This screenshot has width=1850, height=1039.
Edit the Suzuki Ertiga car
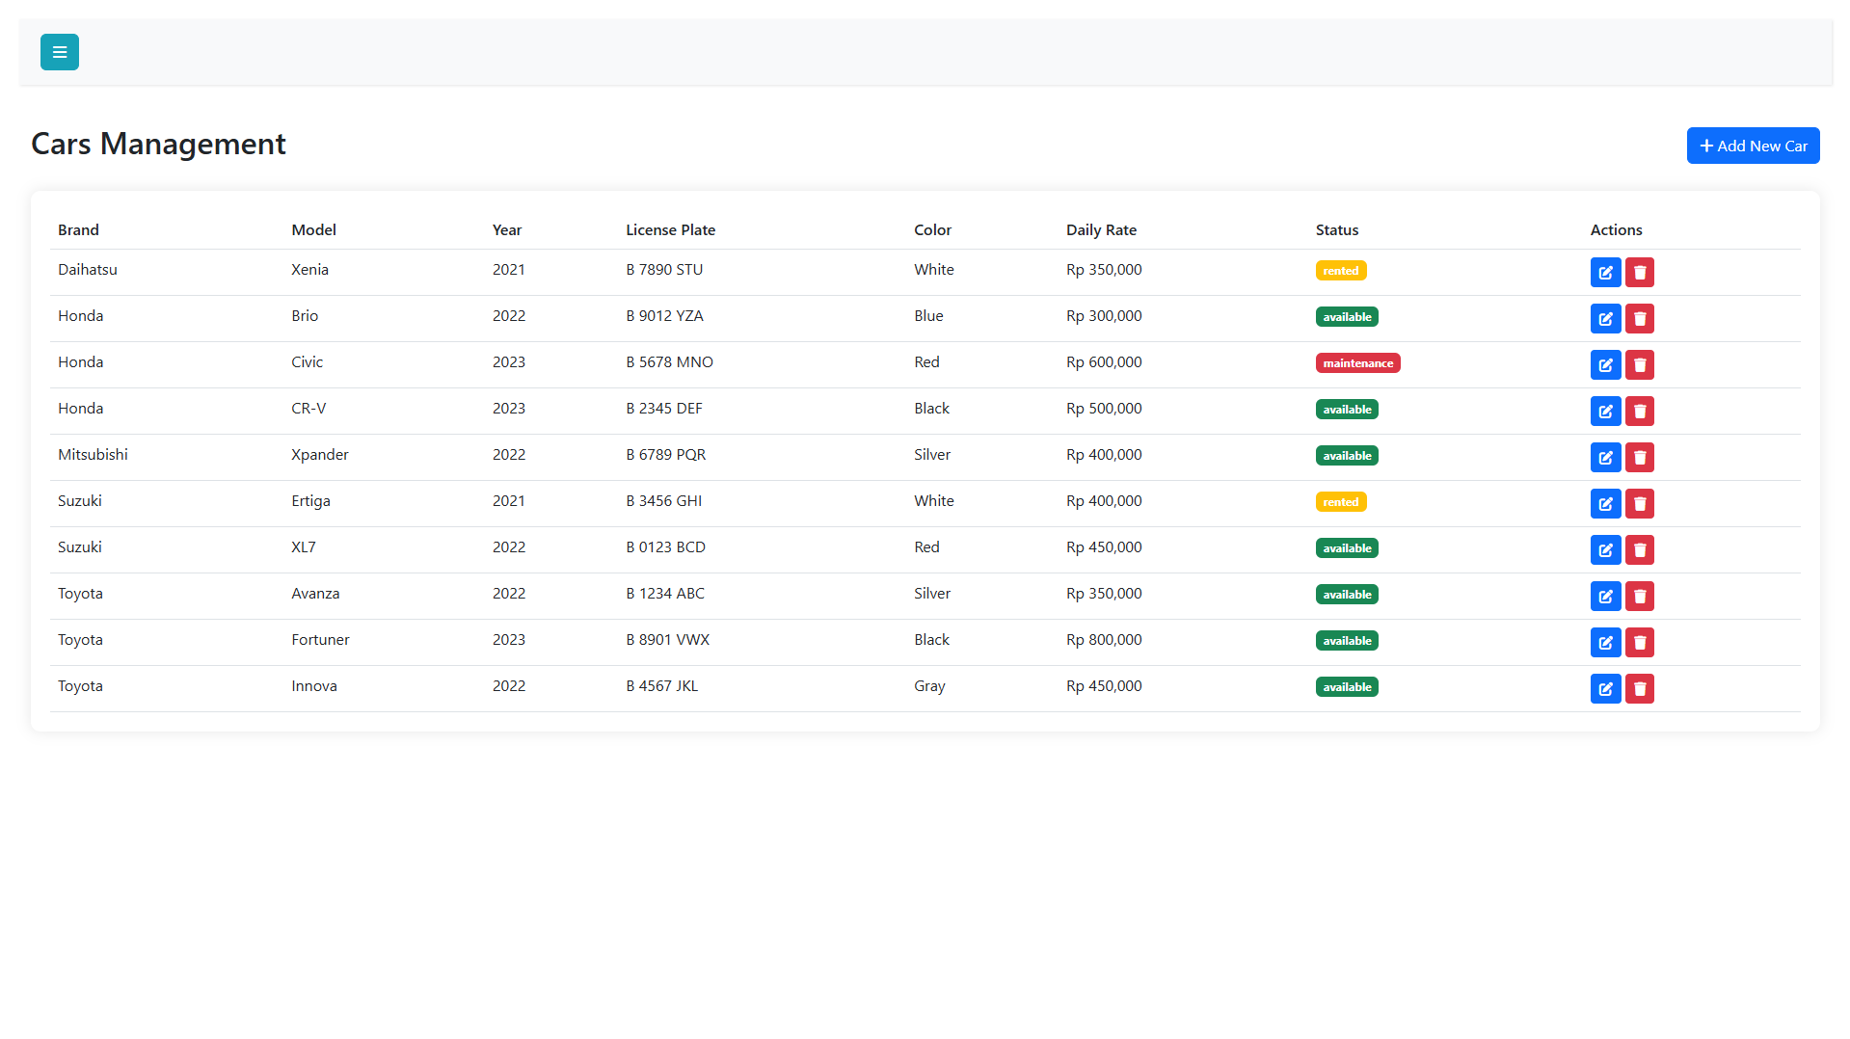pyautogui.click(x=1605, y=504)
